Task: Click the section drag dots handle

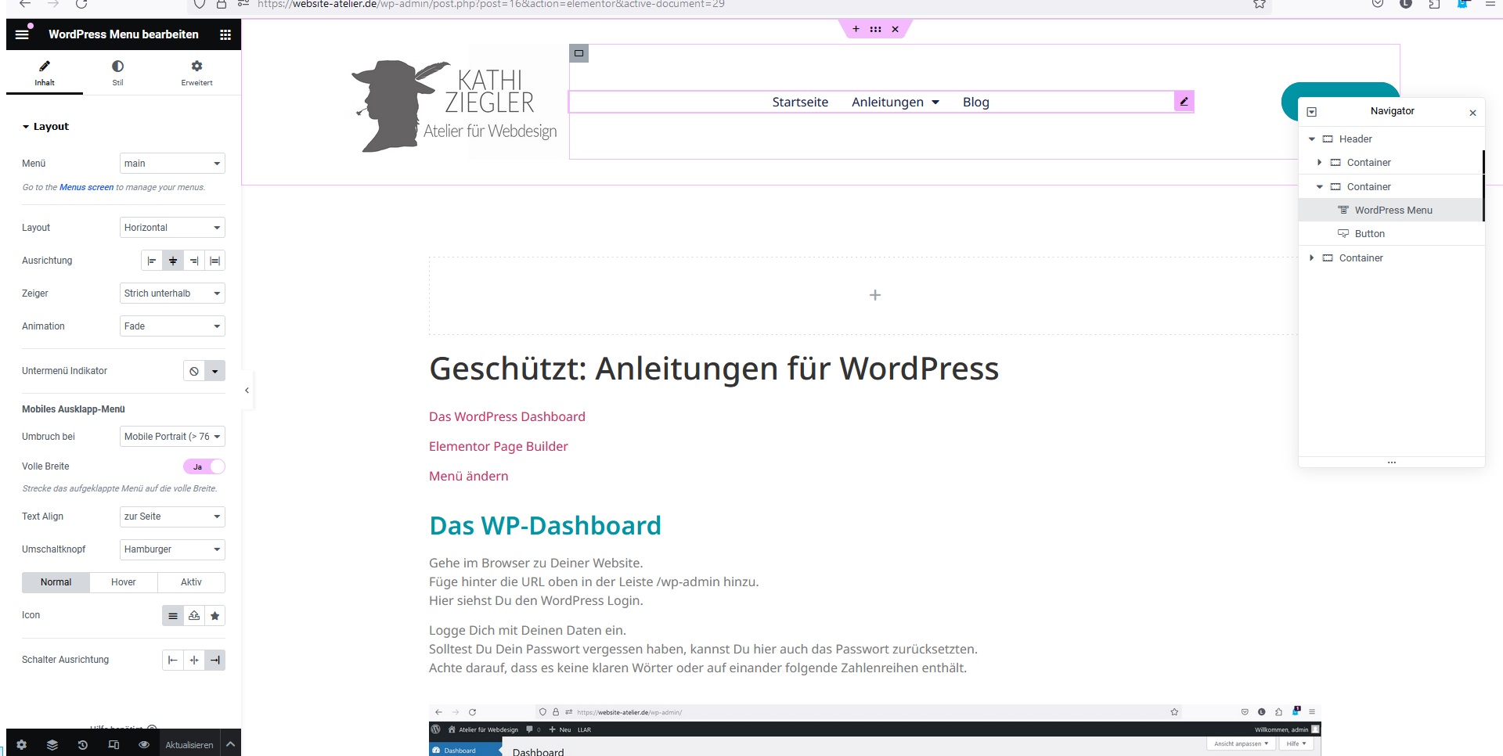Action: point(875,29)
